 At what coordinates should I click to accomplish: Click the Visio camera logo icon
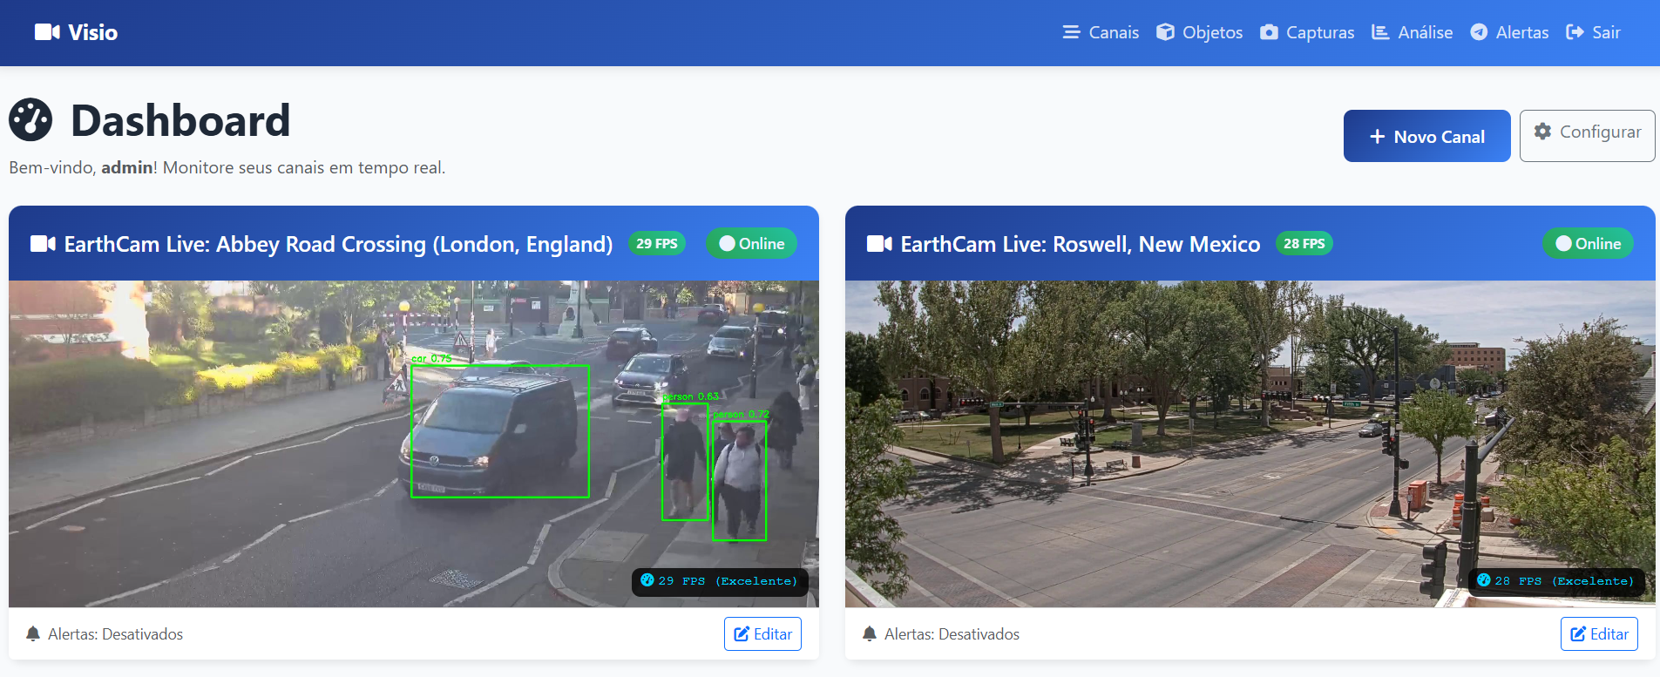click(x=47, y=32)
